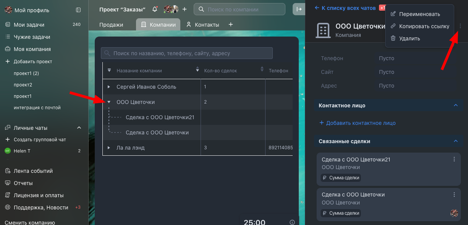468x225 pixels.
Task: Click the panel collapse arrow button
Action: point(299,9)
